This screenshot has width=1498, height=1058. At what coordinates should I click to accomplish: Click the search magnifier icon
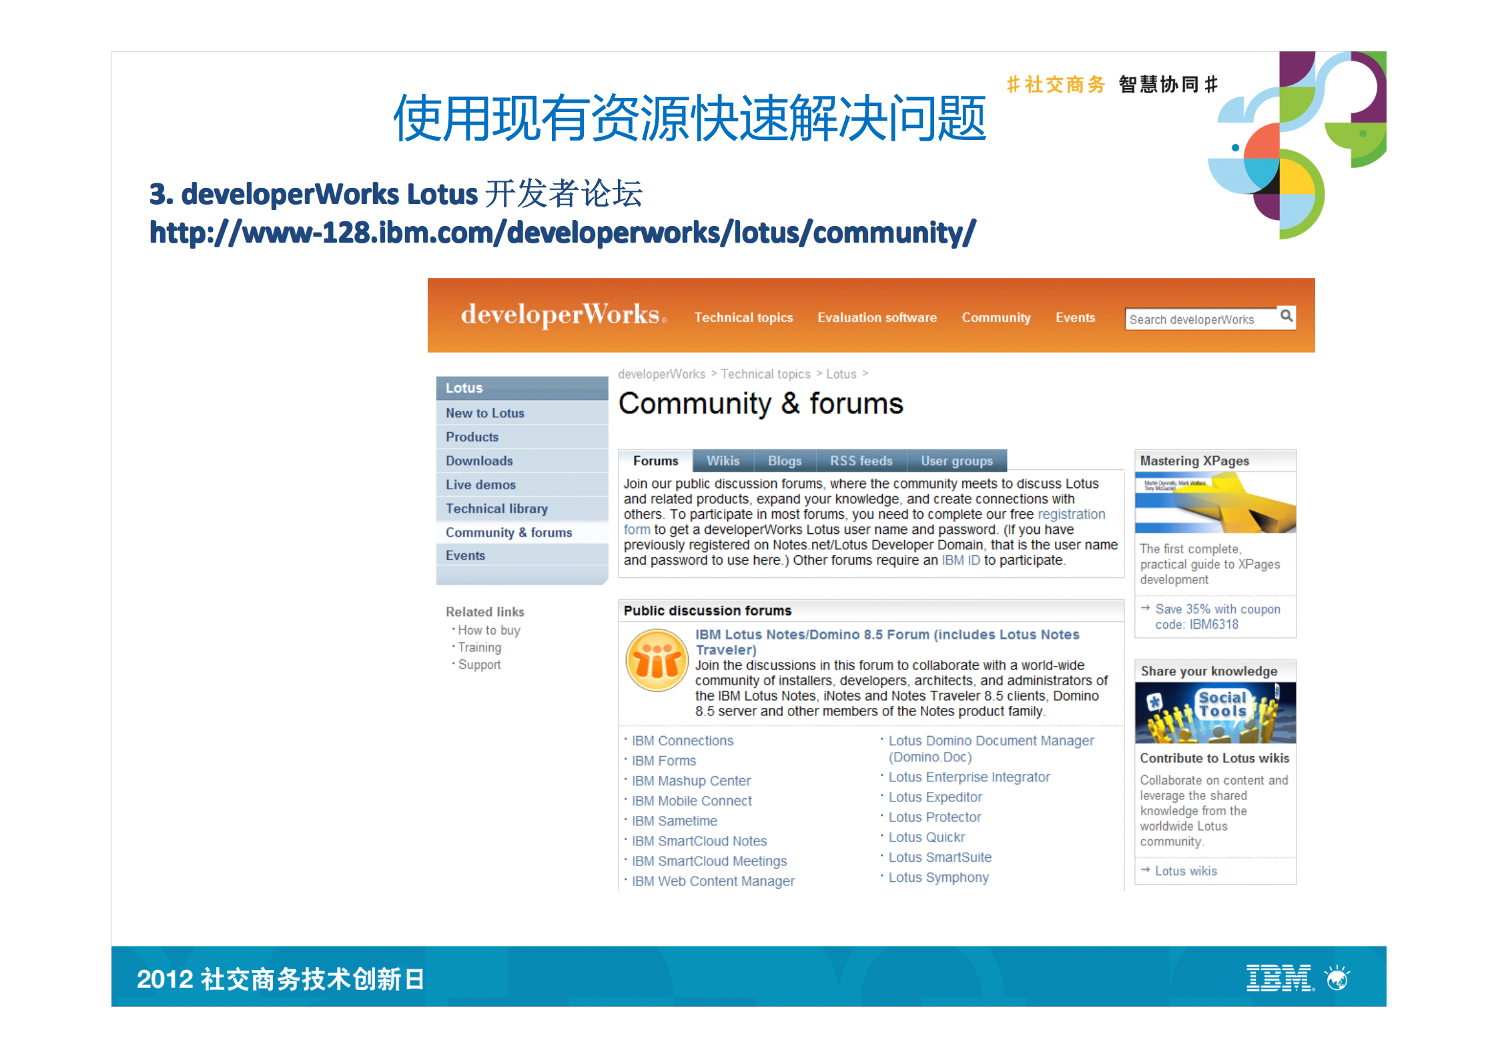click(x=1286, y=318)
